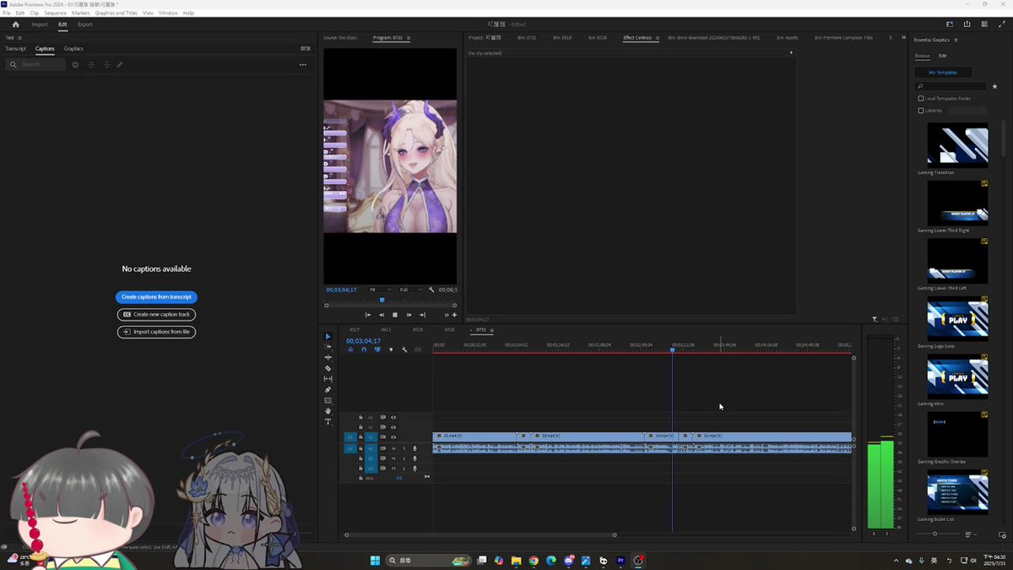The height and width of the screenshot is (570, 1013).
Task: Go to Home screen icon
Action: 15,24
